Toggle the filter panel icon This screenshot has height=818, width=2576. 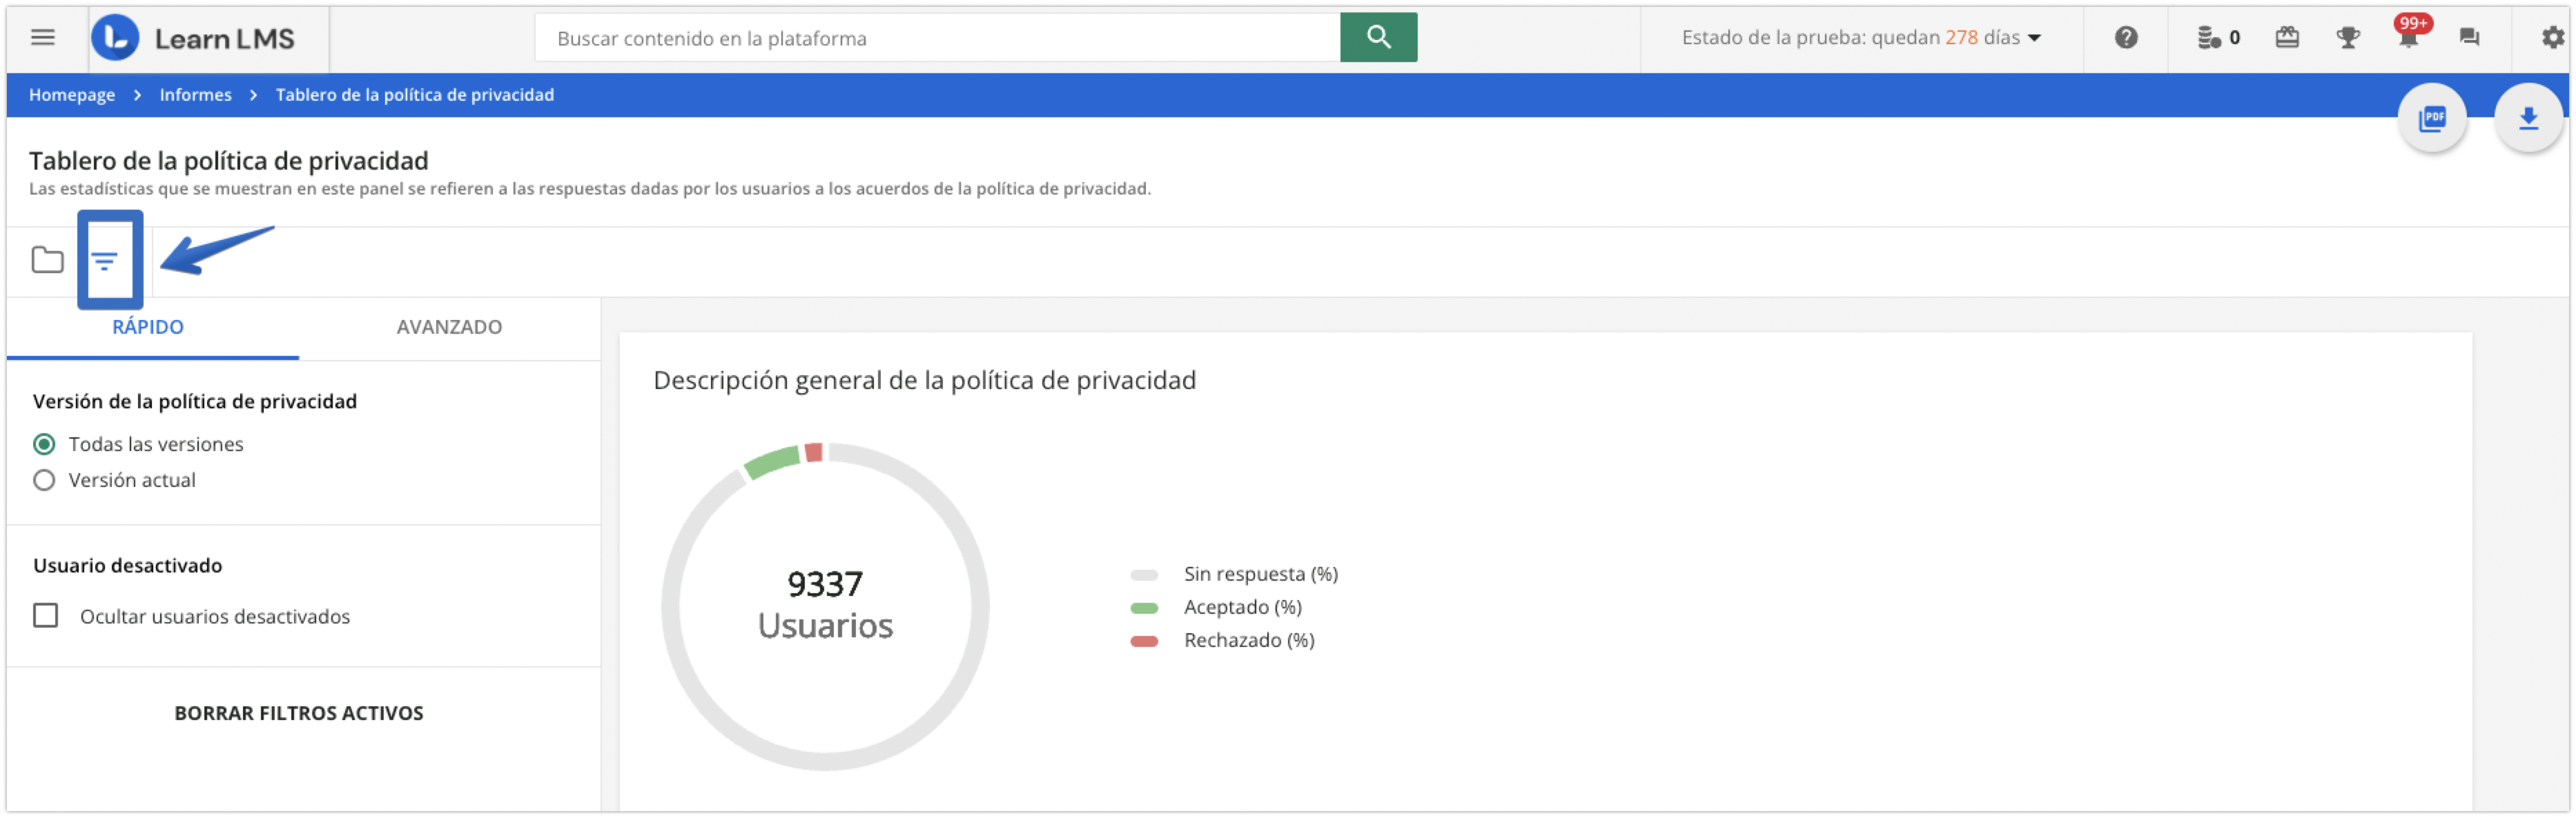coord(105,261)
